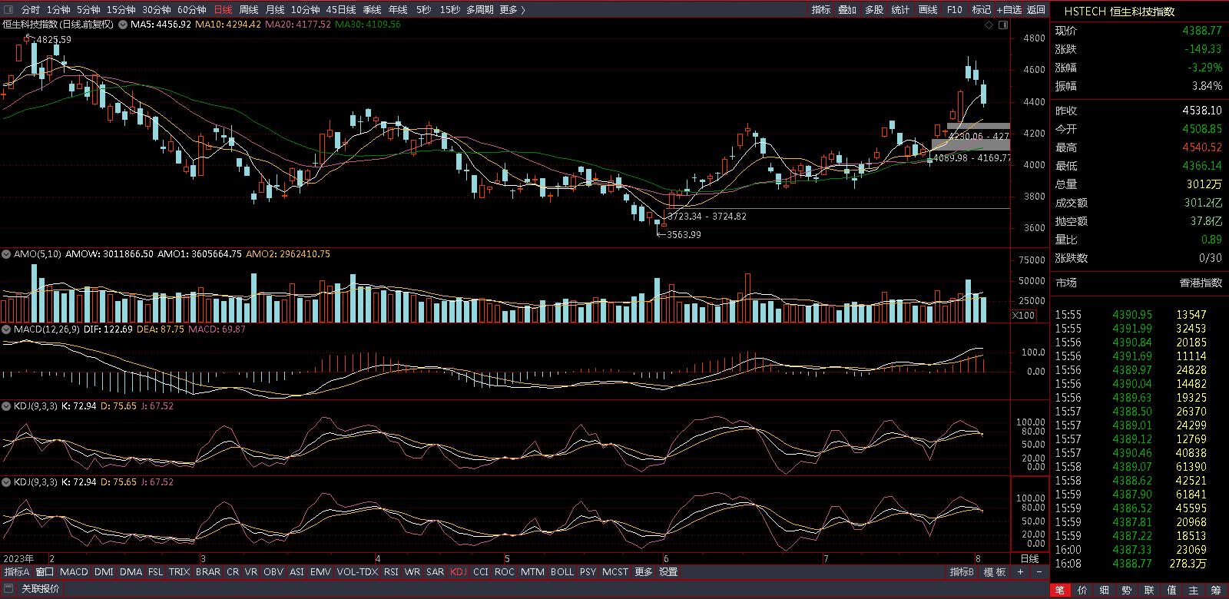
Task: Open the 画线 drawing tools
Action: click(928, 10)
